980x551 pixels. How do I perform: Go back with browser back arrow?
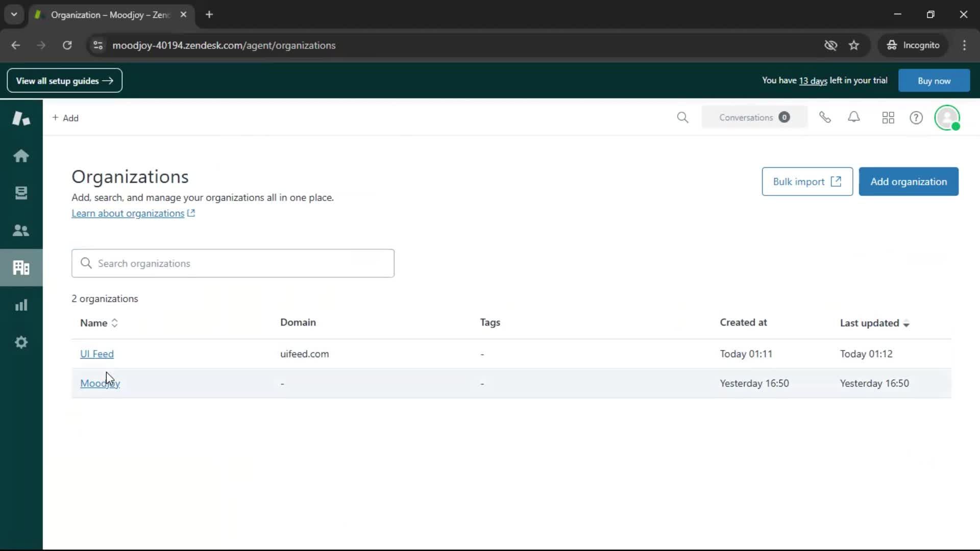point(16,45)
